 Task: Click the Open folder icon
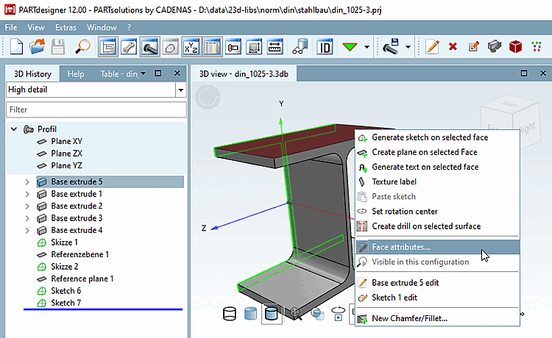click(37, 46)
